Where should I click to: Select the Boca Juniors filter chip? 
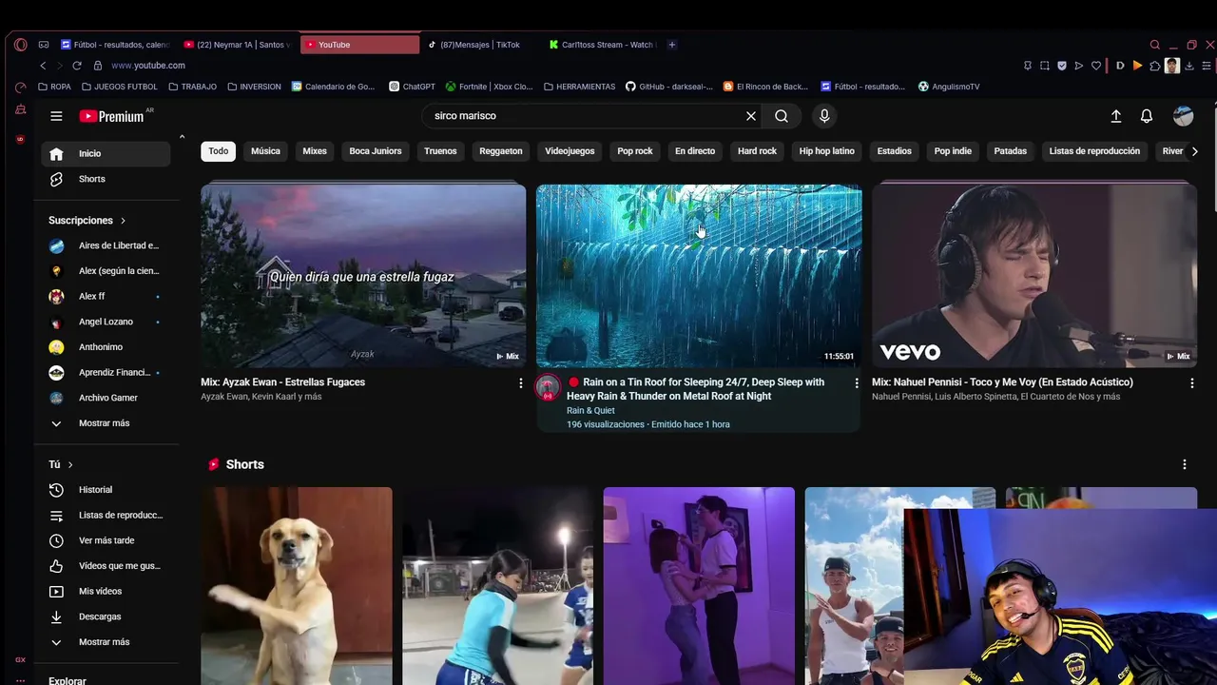click(x=376, y=151)
